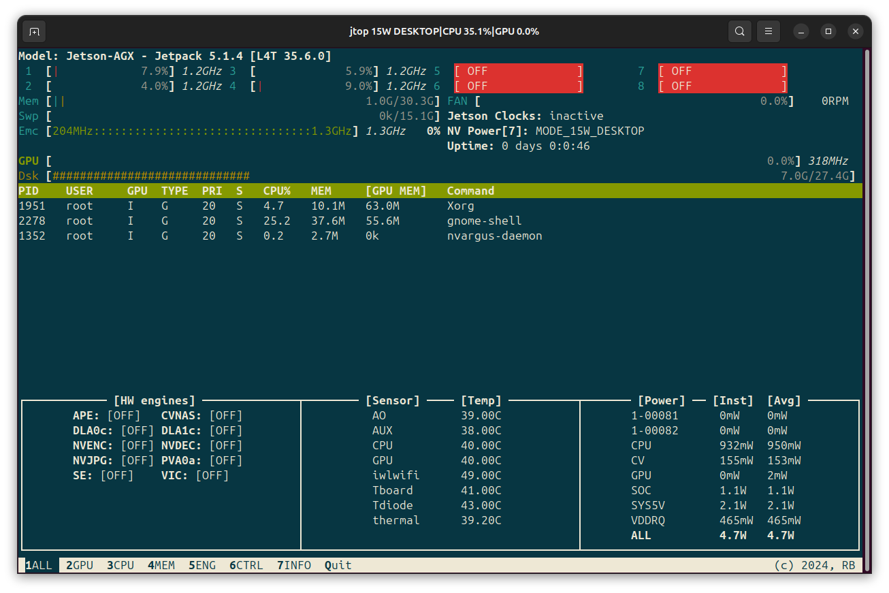The width and height of the screenshot is (889, 593).
Task: Click the VDDRQ 465mW power row
Action: pyautogui.click(x=716, y=520)
